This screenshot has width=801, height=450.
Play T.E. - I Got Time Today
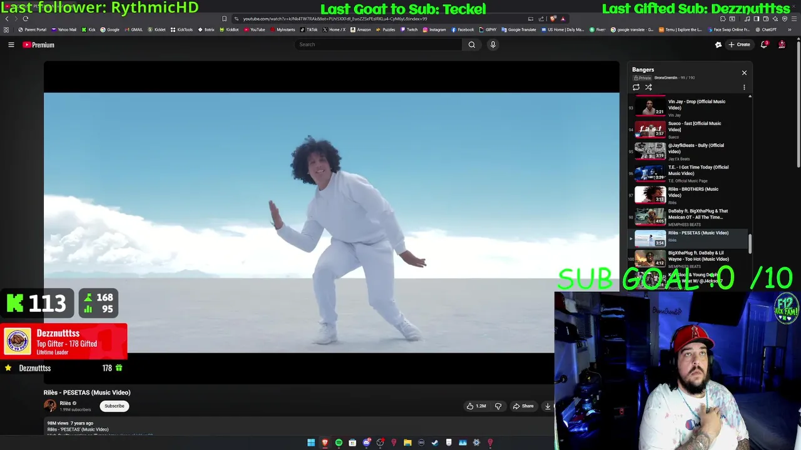(688, 173)
